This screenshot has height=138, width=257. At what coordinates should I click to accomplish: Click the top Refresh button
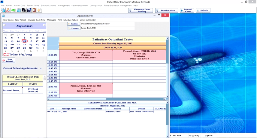tap(203, 10)
